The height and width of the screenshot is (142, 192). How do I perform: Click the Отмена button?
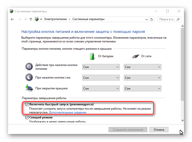(x=159, y=130)
